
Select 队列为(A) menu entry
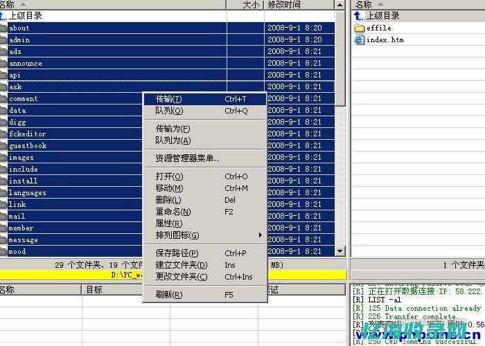click(x=204, y=140)
